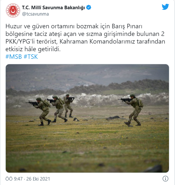Click the phrase Kahraman Komandolarımız
Image resolution: width=175 pixels, height=185 pixels.
(97, 42)
